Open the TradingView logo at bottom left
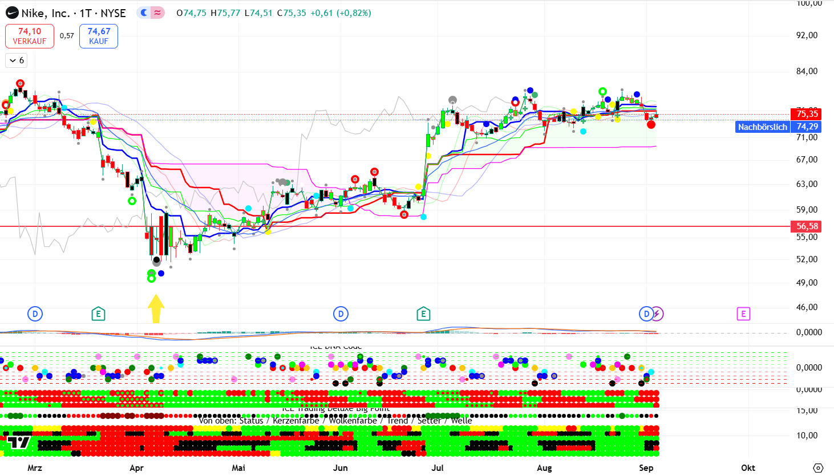The width and height of the screenshot is (834, 476). [x=19, y=442]
